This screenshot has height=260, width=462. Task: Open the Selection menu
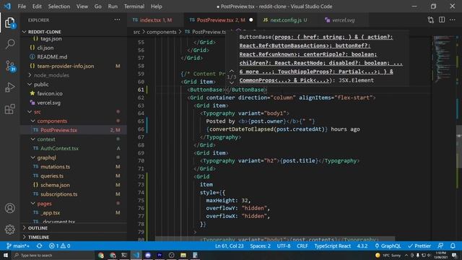point(59,6)
